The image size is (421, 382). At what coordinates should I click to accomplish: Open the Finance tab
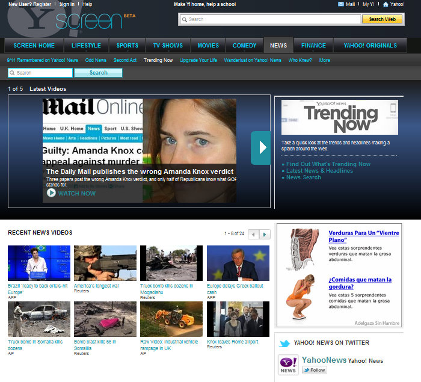(x=313, y=45)
